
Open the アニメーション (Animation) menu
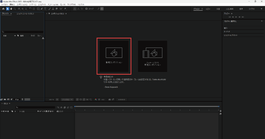53,5
